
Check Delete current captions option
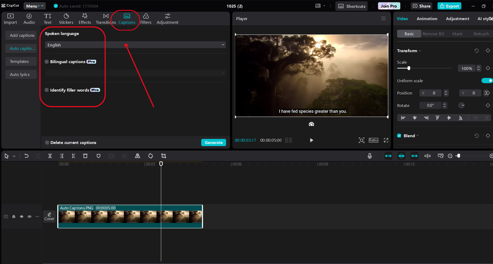click(47, 142)
